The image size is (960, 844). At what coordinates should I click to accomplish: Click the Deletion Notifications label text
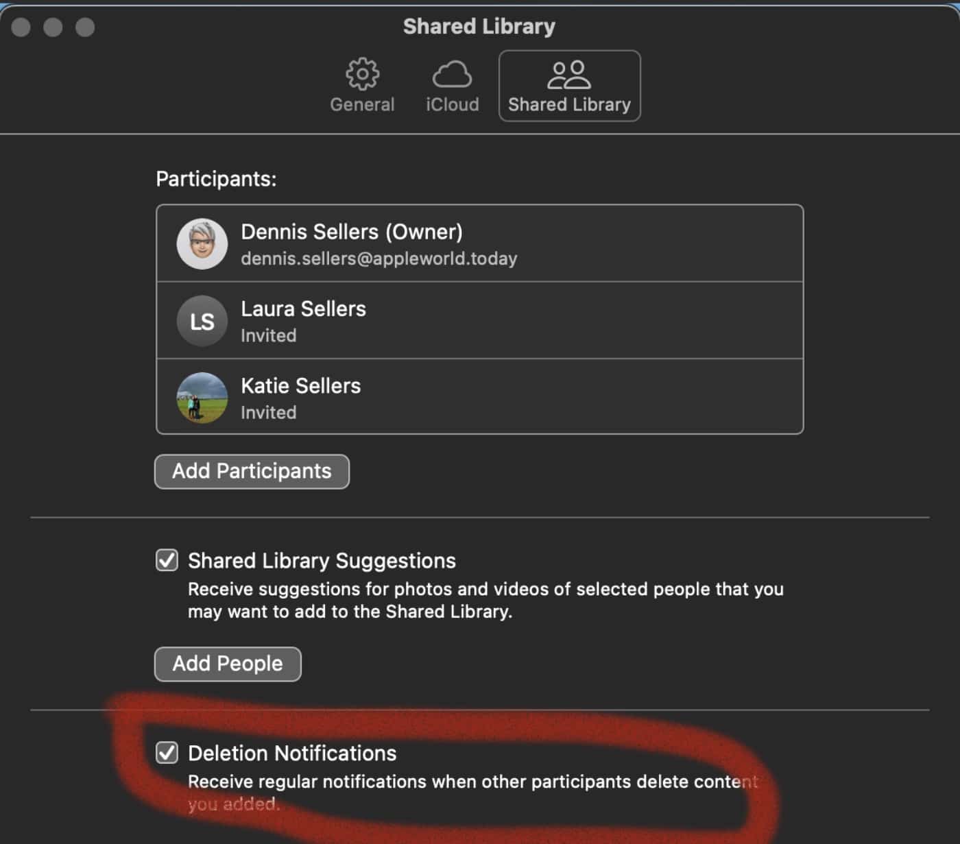[x=292, y=753]
